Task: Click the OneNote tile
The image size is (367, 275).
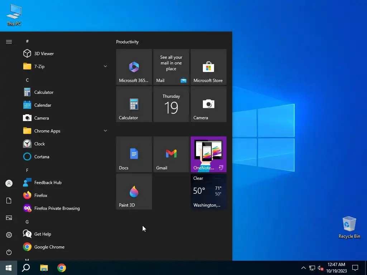Action: click(x=209, y=154)
